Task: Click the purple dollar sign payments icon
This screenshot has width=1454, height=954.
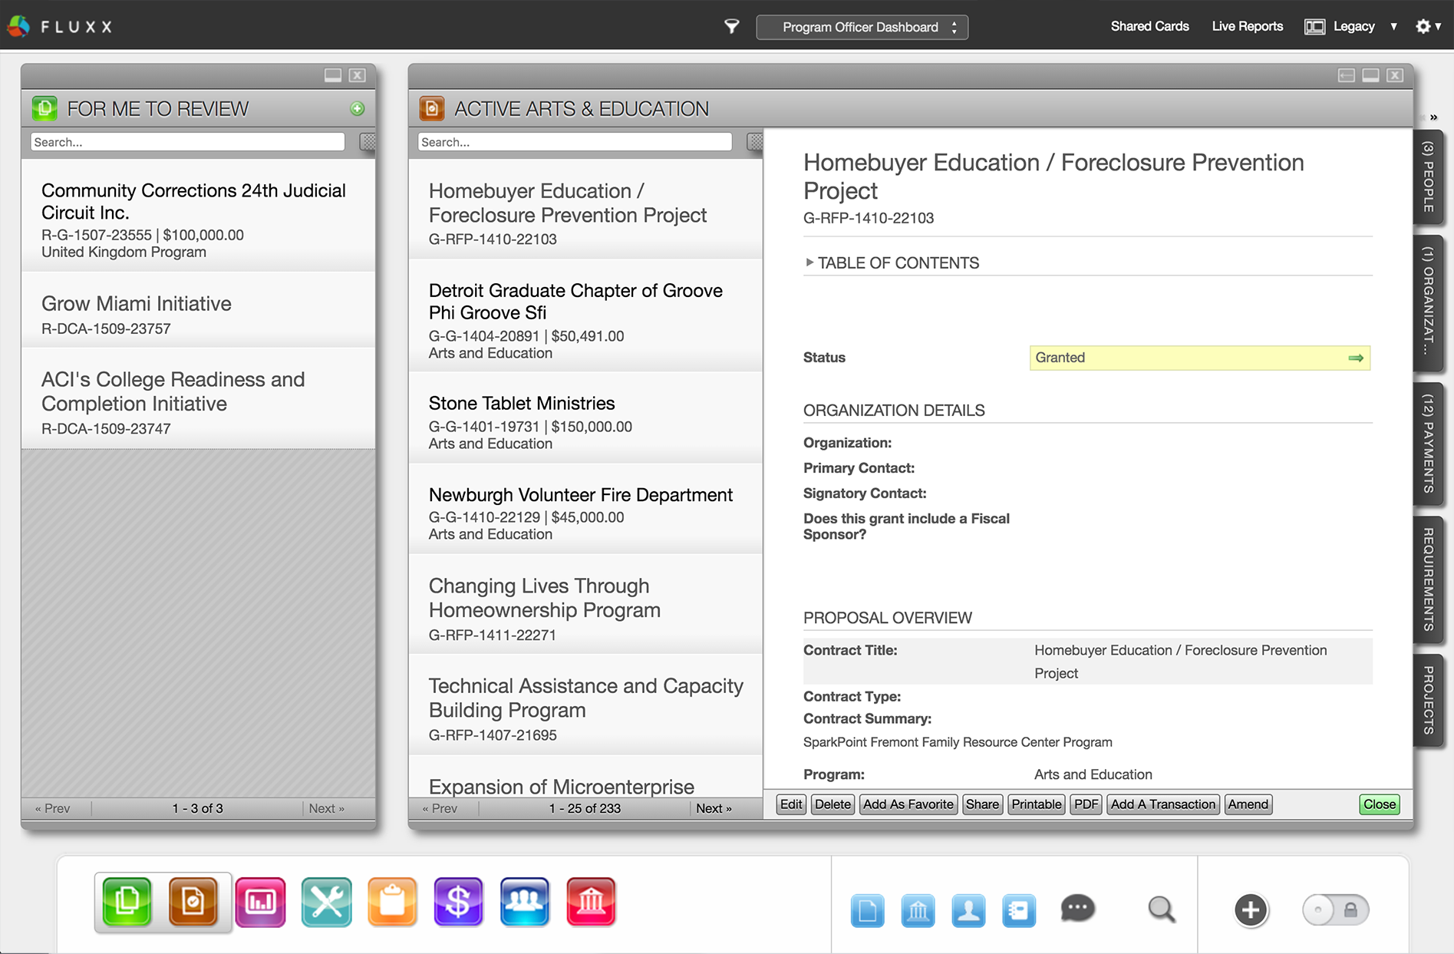Action: tap(458, 902)
